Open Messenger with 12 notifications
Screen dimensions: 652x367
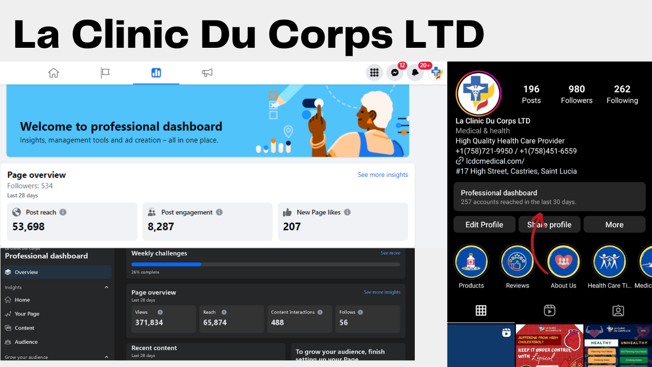click(395, 73)
